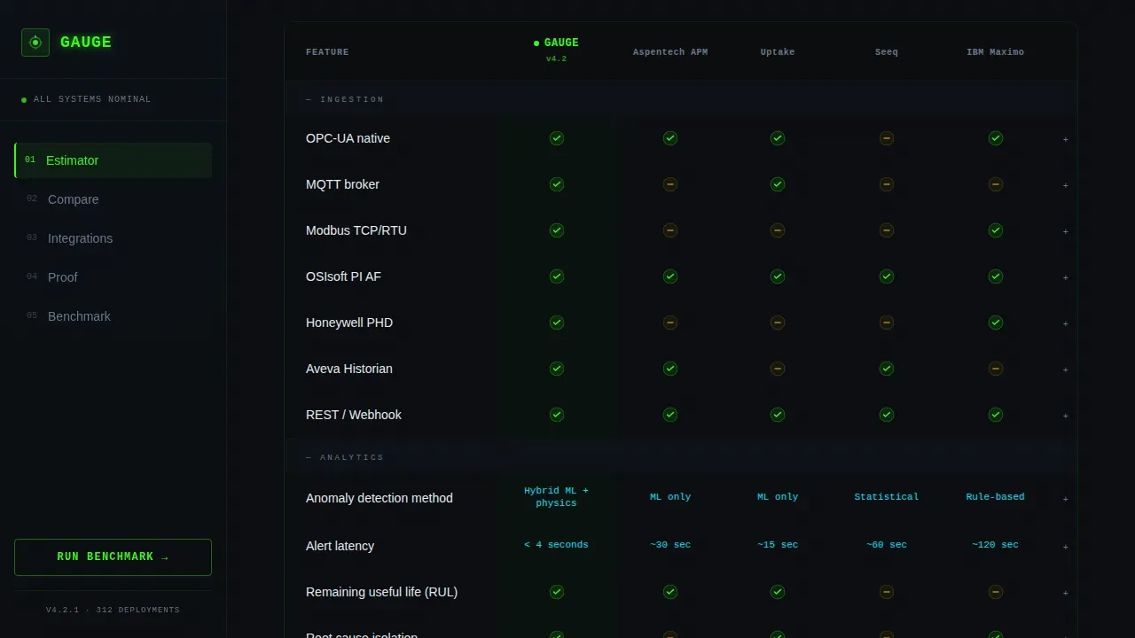Click Seeq check icon for Aveva Historian
This screenshot has height=638, width=1135.
click(887, 369)
